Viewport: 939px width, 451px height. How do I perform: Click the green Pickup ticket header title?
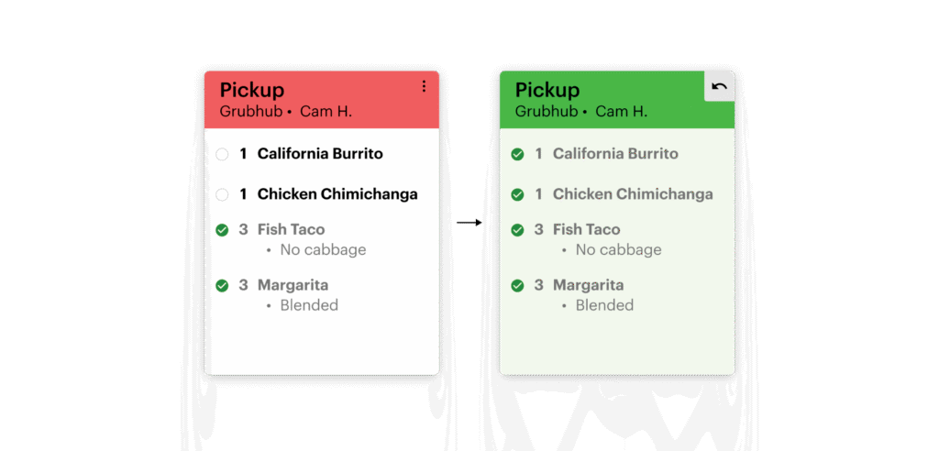(547, 90)
